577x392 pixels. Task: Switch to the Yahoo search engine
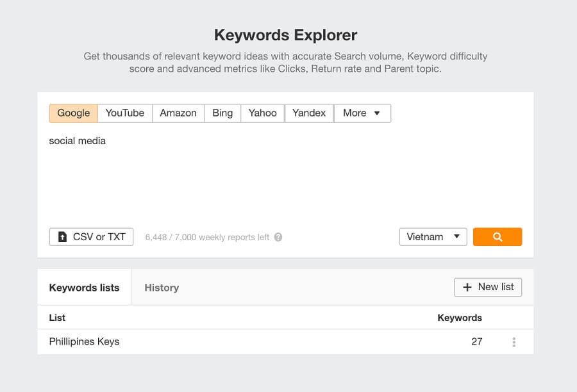pyautogui.click(x=263, y=113)
